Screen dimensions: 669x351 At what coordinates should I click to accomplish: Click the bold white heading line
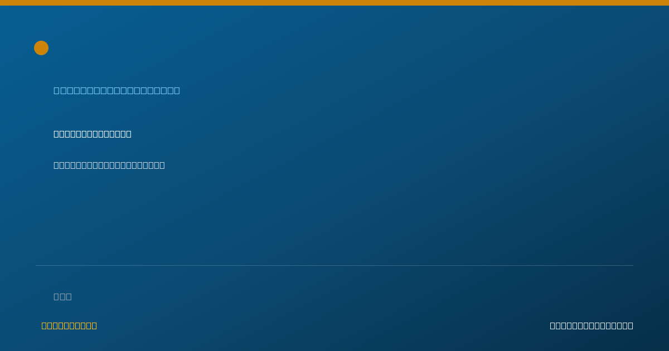point(93,134)
